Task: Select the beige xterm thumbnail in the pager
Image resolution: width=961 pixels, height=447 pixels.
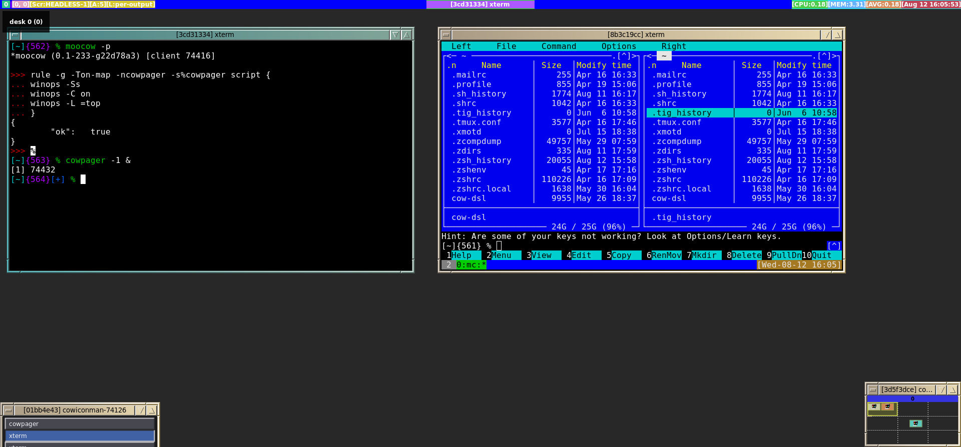Action: coord(874,406)
